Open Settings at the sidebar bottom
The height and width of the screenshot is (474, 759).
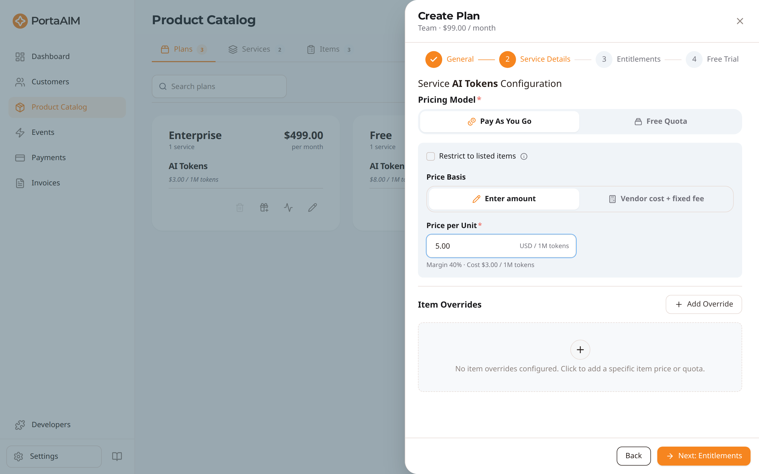click(54, 456)
